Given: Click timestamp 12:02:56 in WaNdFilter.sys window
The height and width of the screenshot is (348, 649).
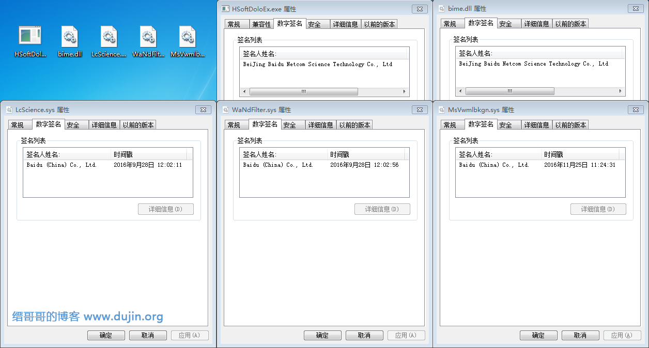Looking at the screenshot, I should pos(386,165).
